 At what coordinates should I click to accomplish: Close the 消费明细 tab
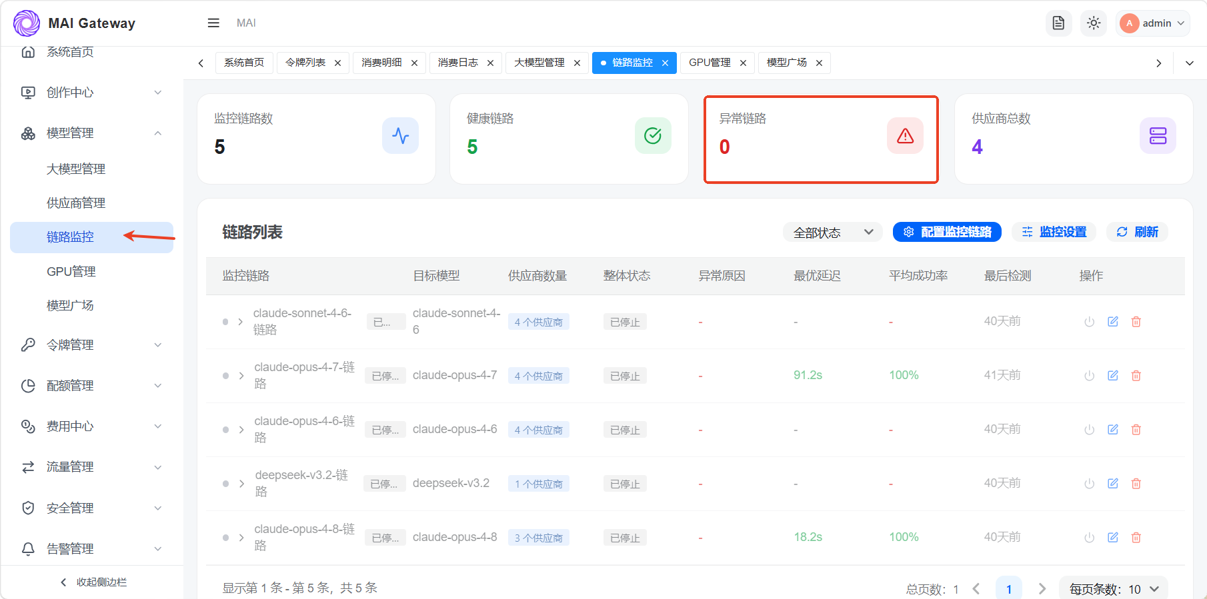click(x=414, y=63)
